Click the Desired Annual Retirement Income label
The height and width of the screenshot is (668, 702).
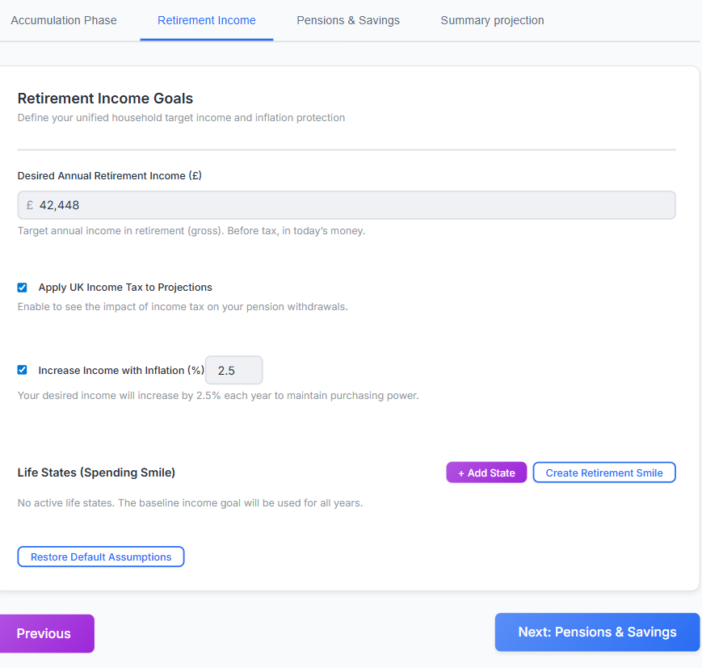tap(110, 175)
